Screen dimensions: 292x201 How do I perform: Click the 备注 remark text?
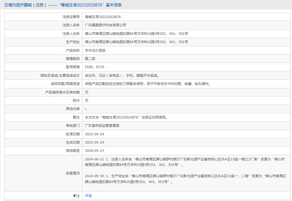tap(126, 117)
